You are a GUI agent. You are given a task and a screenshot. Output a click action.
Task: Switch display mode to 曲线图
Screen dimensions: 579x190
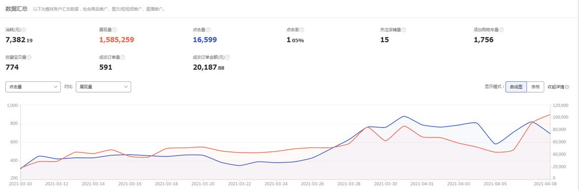[x=516, y=87]
